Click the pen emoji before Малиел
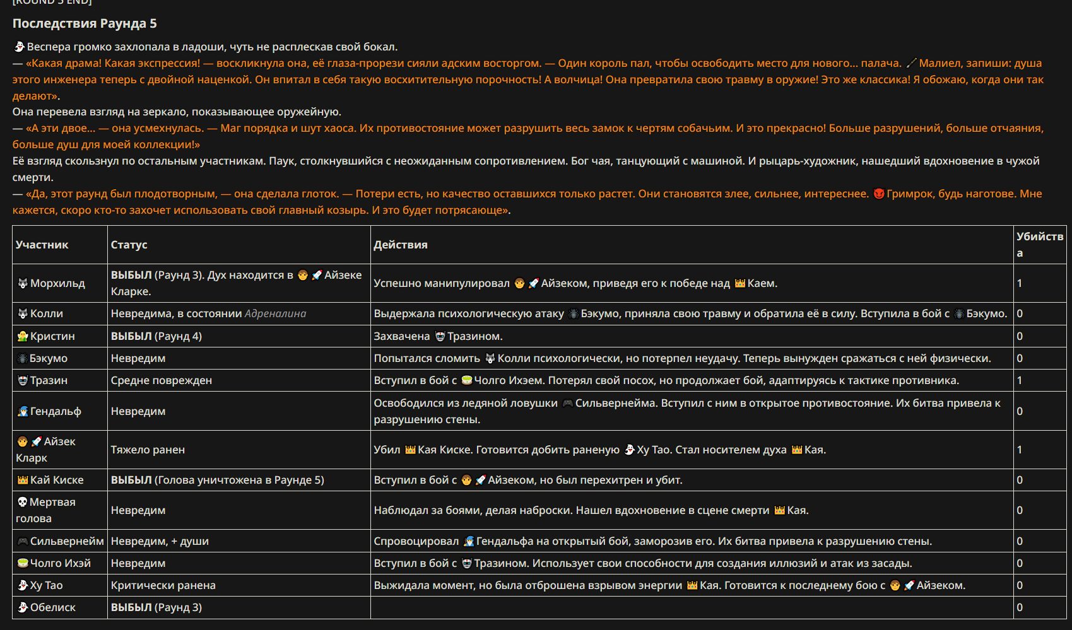Image resolution: width=1072 pixels, height=630 pixels. 911,64
